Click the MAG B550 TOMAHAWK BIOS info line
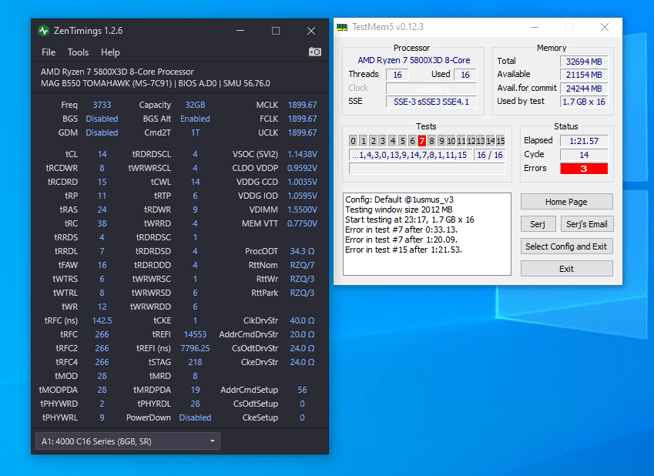This screenshot has width=654, height=476. (155, 83)
